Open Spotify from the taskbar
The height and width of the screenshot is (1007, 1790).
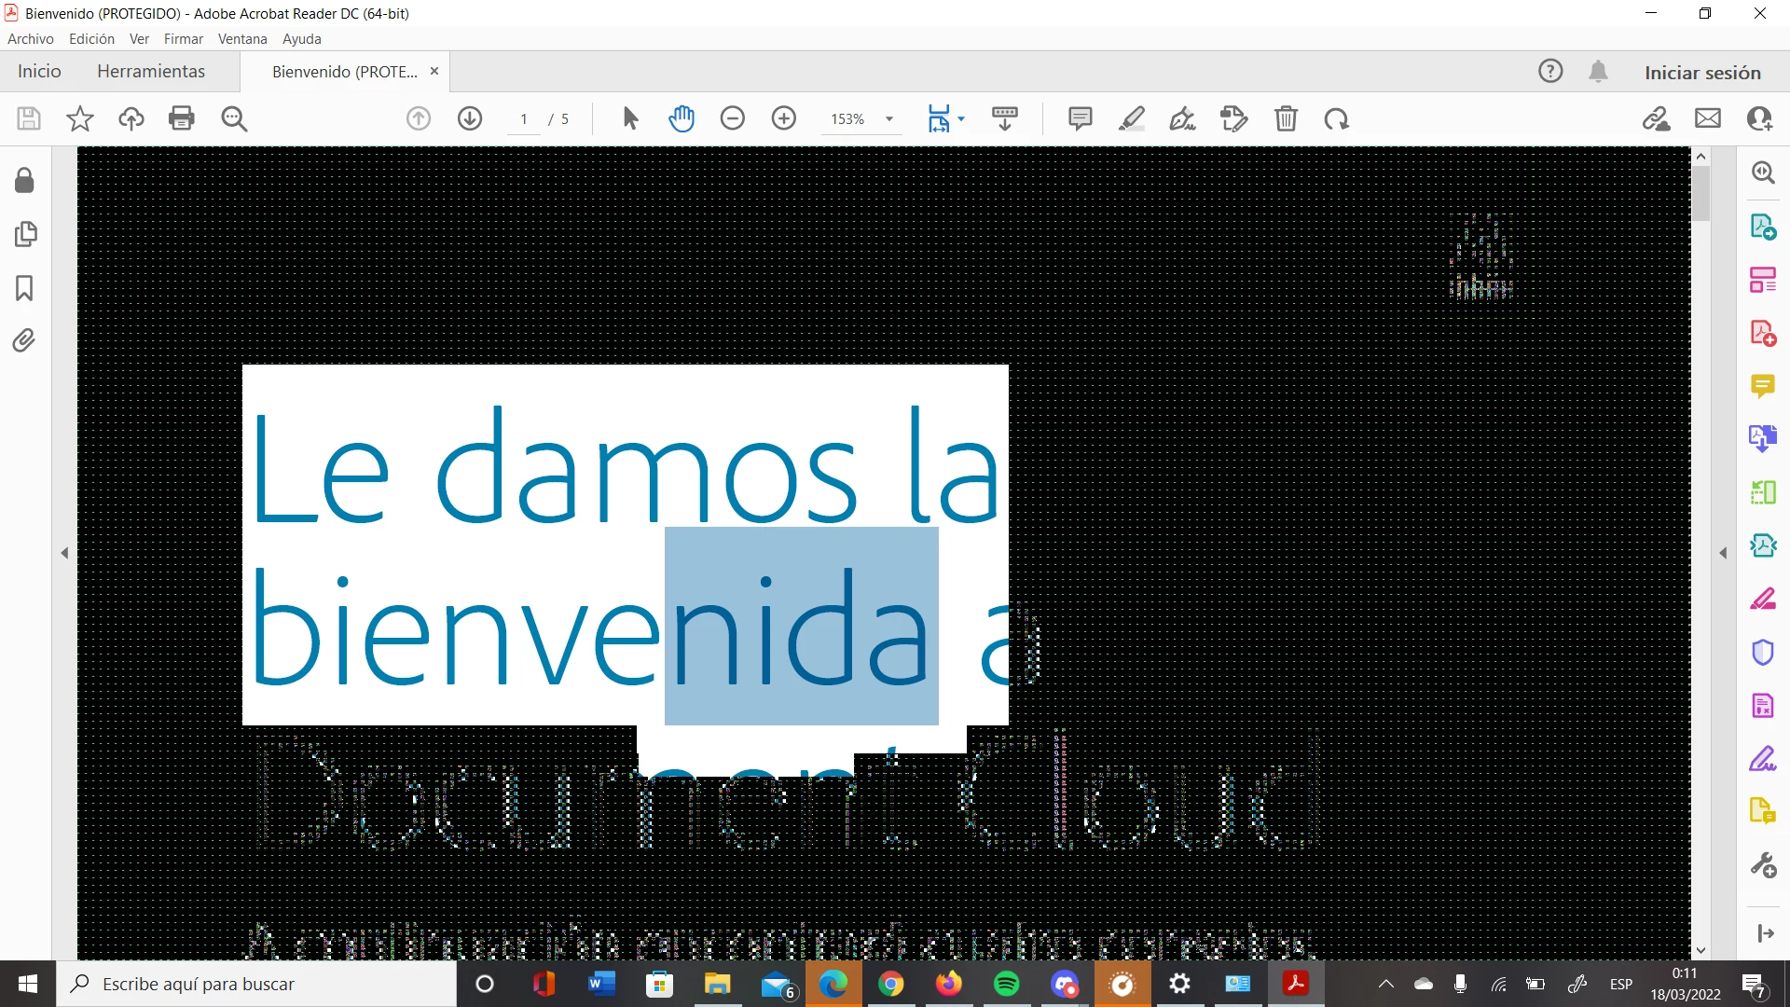coord(1007,984)
